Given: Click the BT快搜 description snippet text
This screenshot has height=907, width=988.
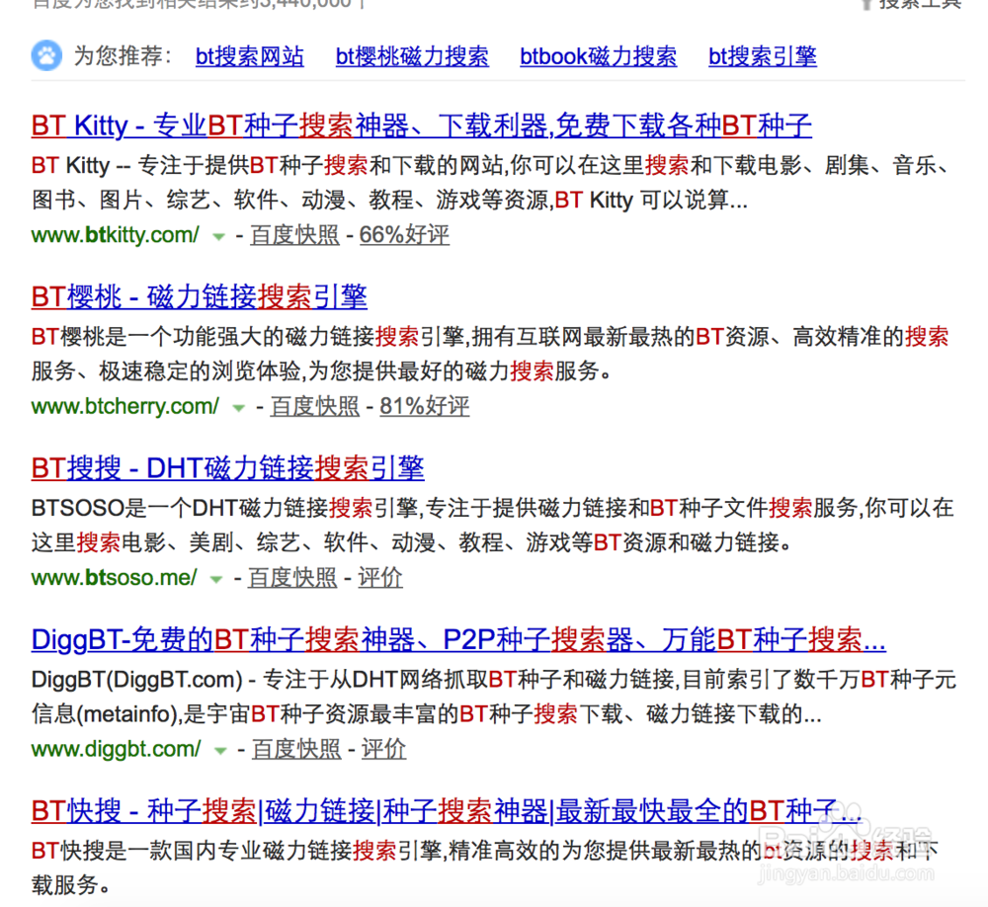Looking at the screenshot, I should 485,867.
